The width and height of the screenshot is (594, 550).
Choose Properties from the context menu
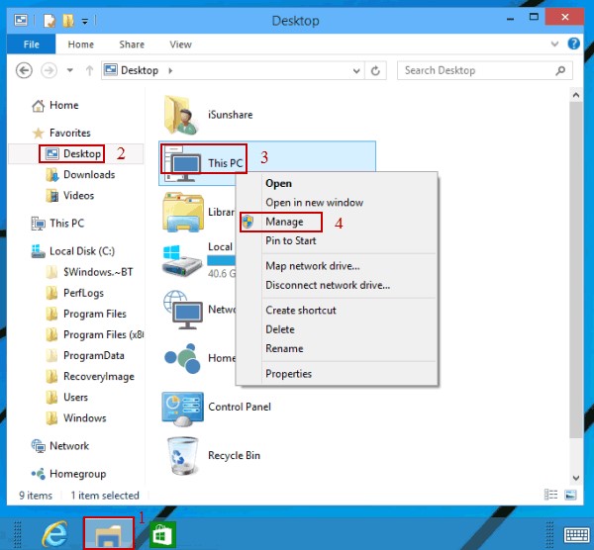[288, 374]
